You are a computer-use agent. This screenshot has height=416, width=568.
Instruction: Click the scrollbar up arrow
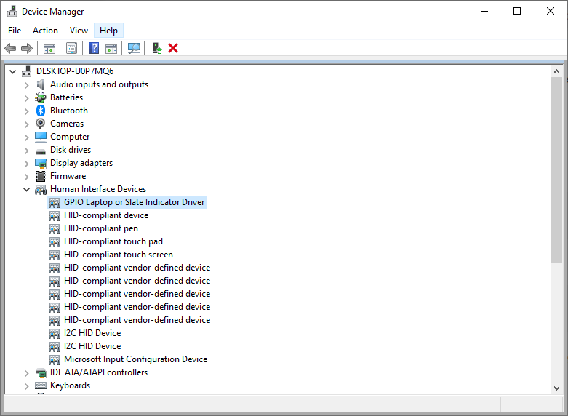557,71
